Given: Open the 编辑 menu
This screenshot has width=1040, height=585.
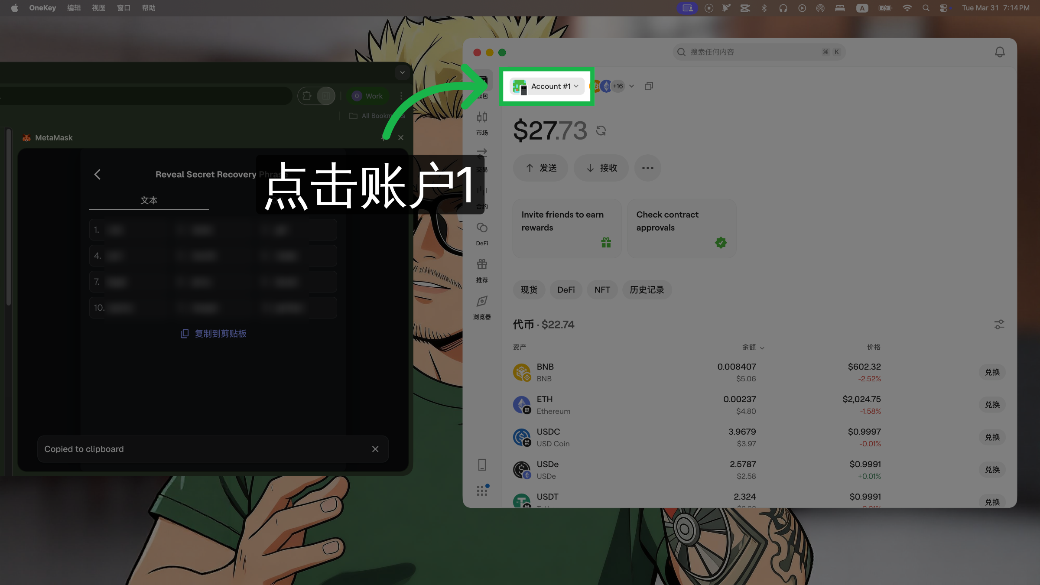Looking at the screenshot, I should [x=74, y=8].
